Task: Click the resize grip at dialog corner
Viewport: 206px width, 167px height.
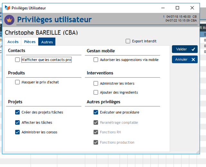Action: (x=198, y=152)
